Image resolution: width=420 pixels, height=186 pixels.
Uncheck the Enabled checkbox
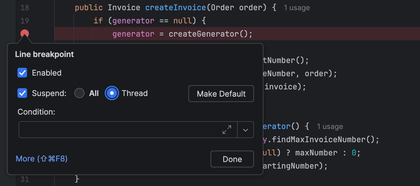pyautogui.click(x=22, y=73)
